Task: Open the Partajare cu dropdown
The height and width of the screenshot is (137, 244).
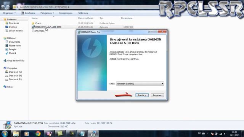Action: [47, 13]
